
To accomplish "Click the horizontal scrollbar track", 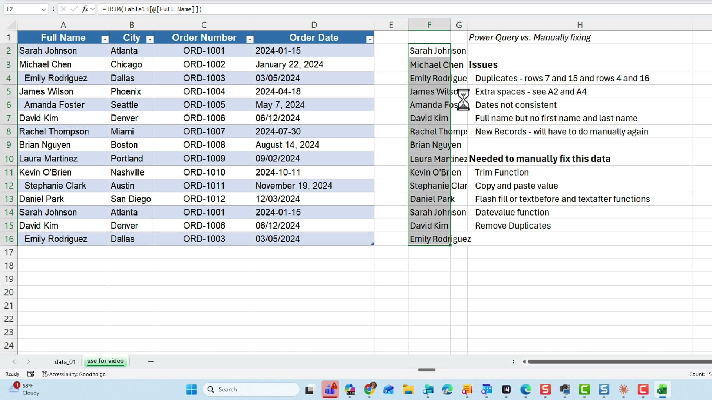I will pyautogui.click(x=620, y=362).
